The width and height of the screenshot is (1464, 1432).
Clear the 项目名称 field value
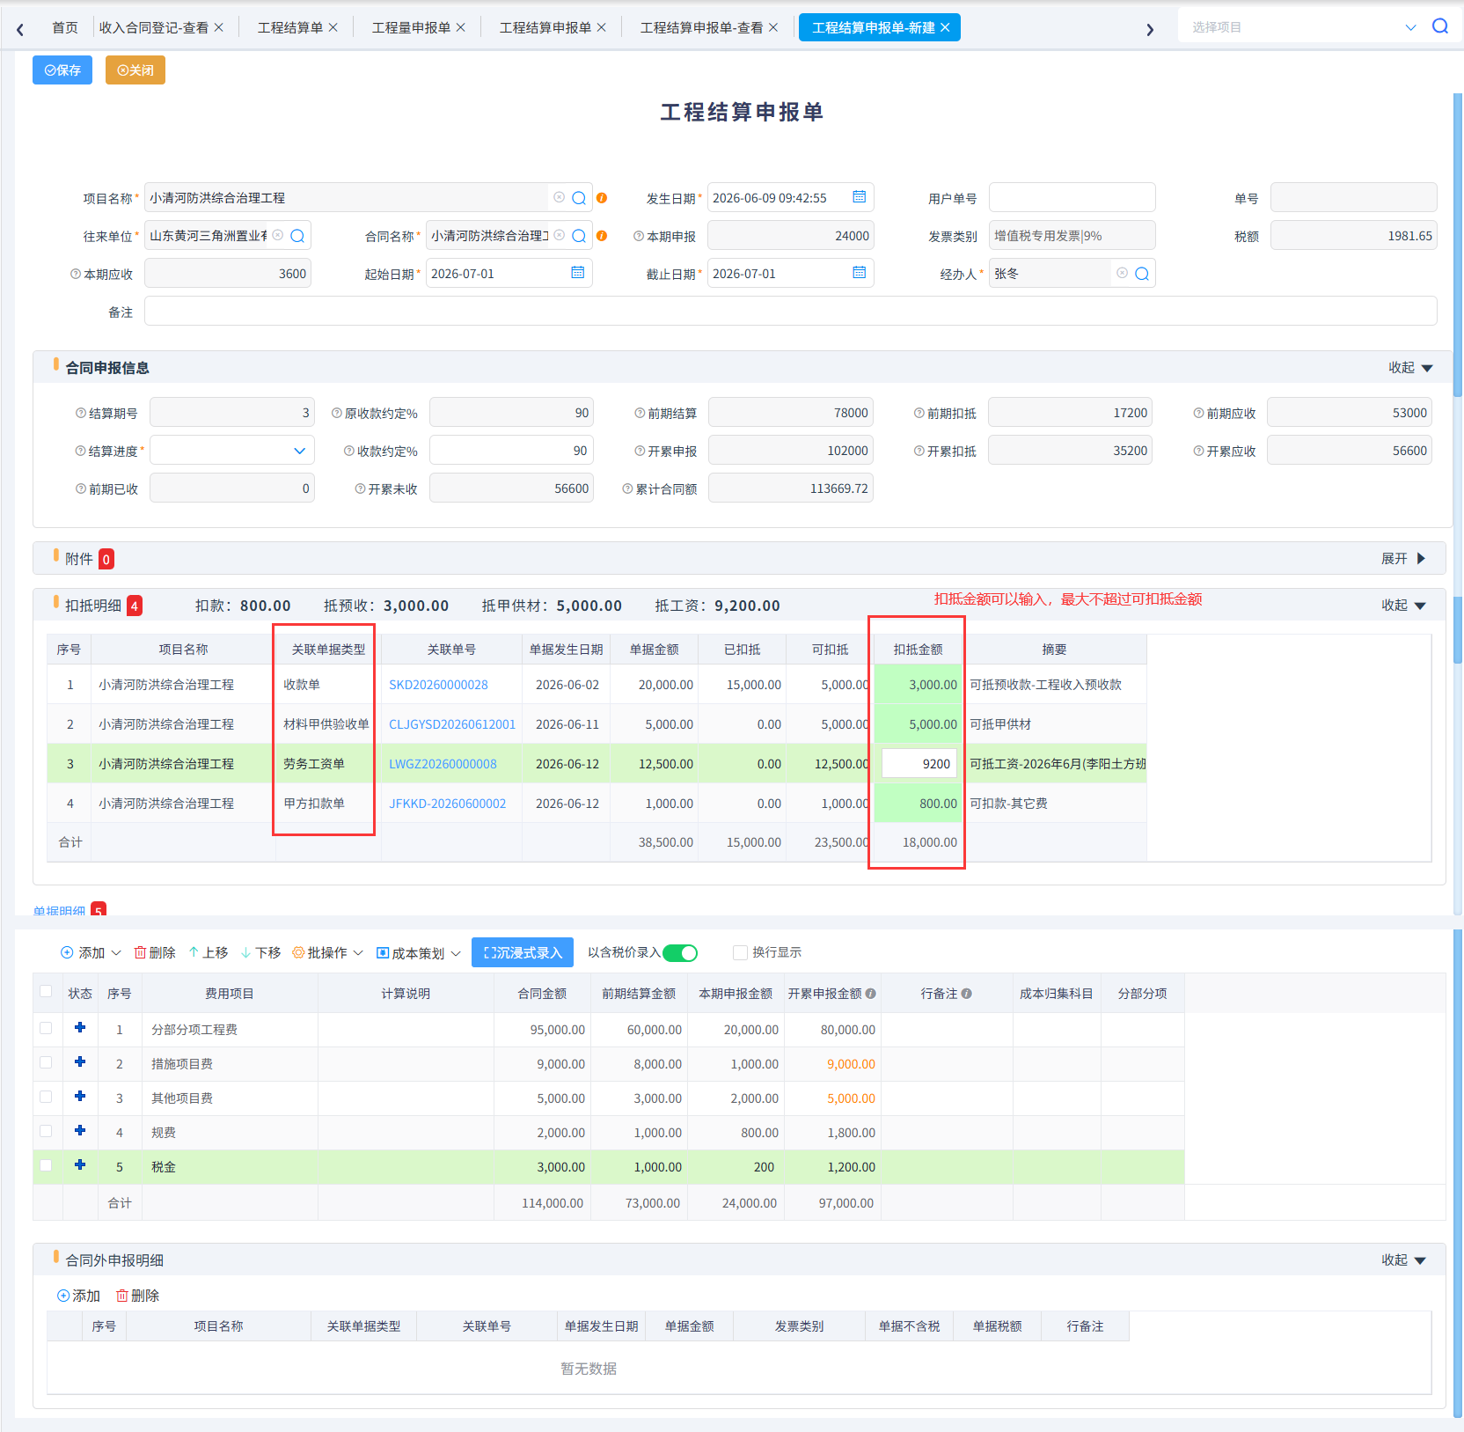(559, 197)
